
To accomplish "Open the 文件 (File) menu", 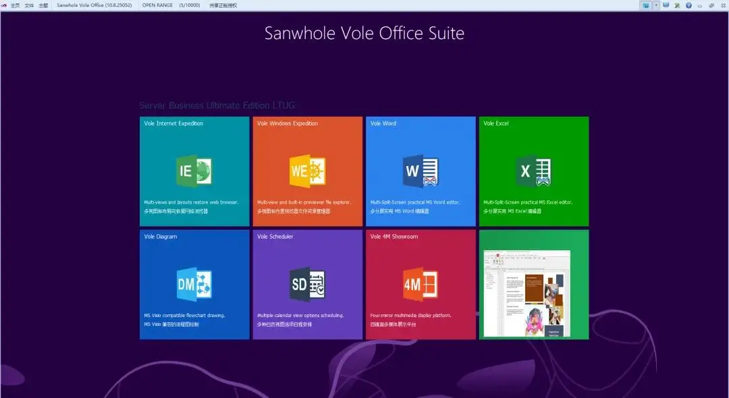I will pos(29,5).
